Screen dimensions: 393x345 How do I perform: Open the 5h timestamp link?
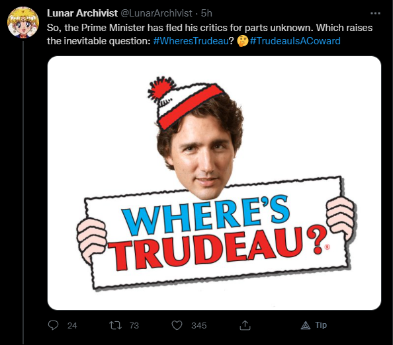click(x=206, y=13)
